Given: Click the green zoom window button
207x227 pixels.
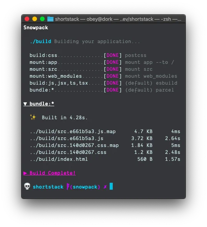Looking at the screenshot, I should click(x=42, y=19).
